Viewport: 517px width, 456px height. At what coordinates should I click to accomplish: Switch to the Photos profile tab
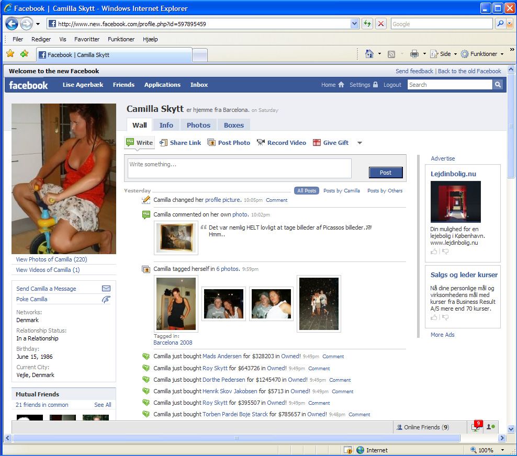198,125
